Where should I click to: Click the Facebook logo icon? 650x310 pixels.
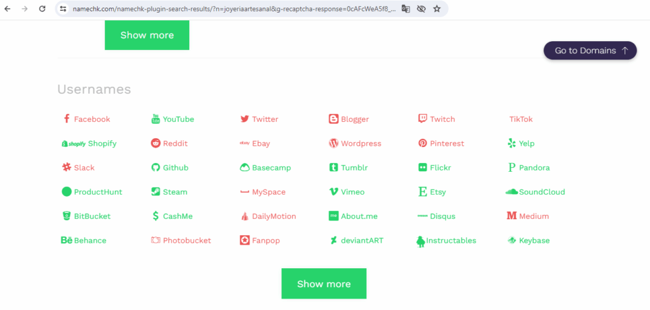66,119
